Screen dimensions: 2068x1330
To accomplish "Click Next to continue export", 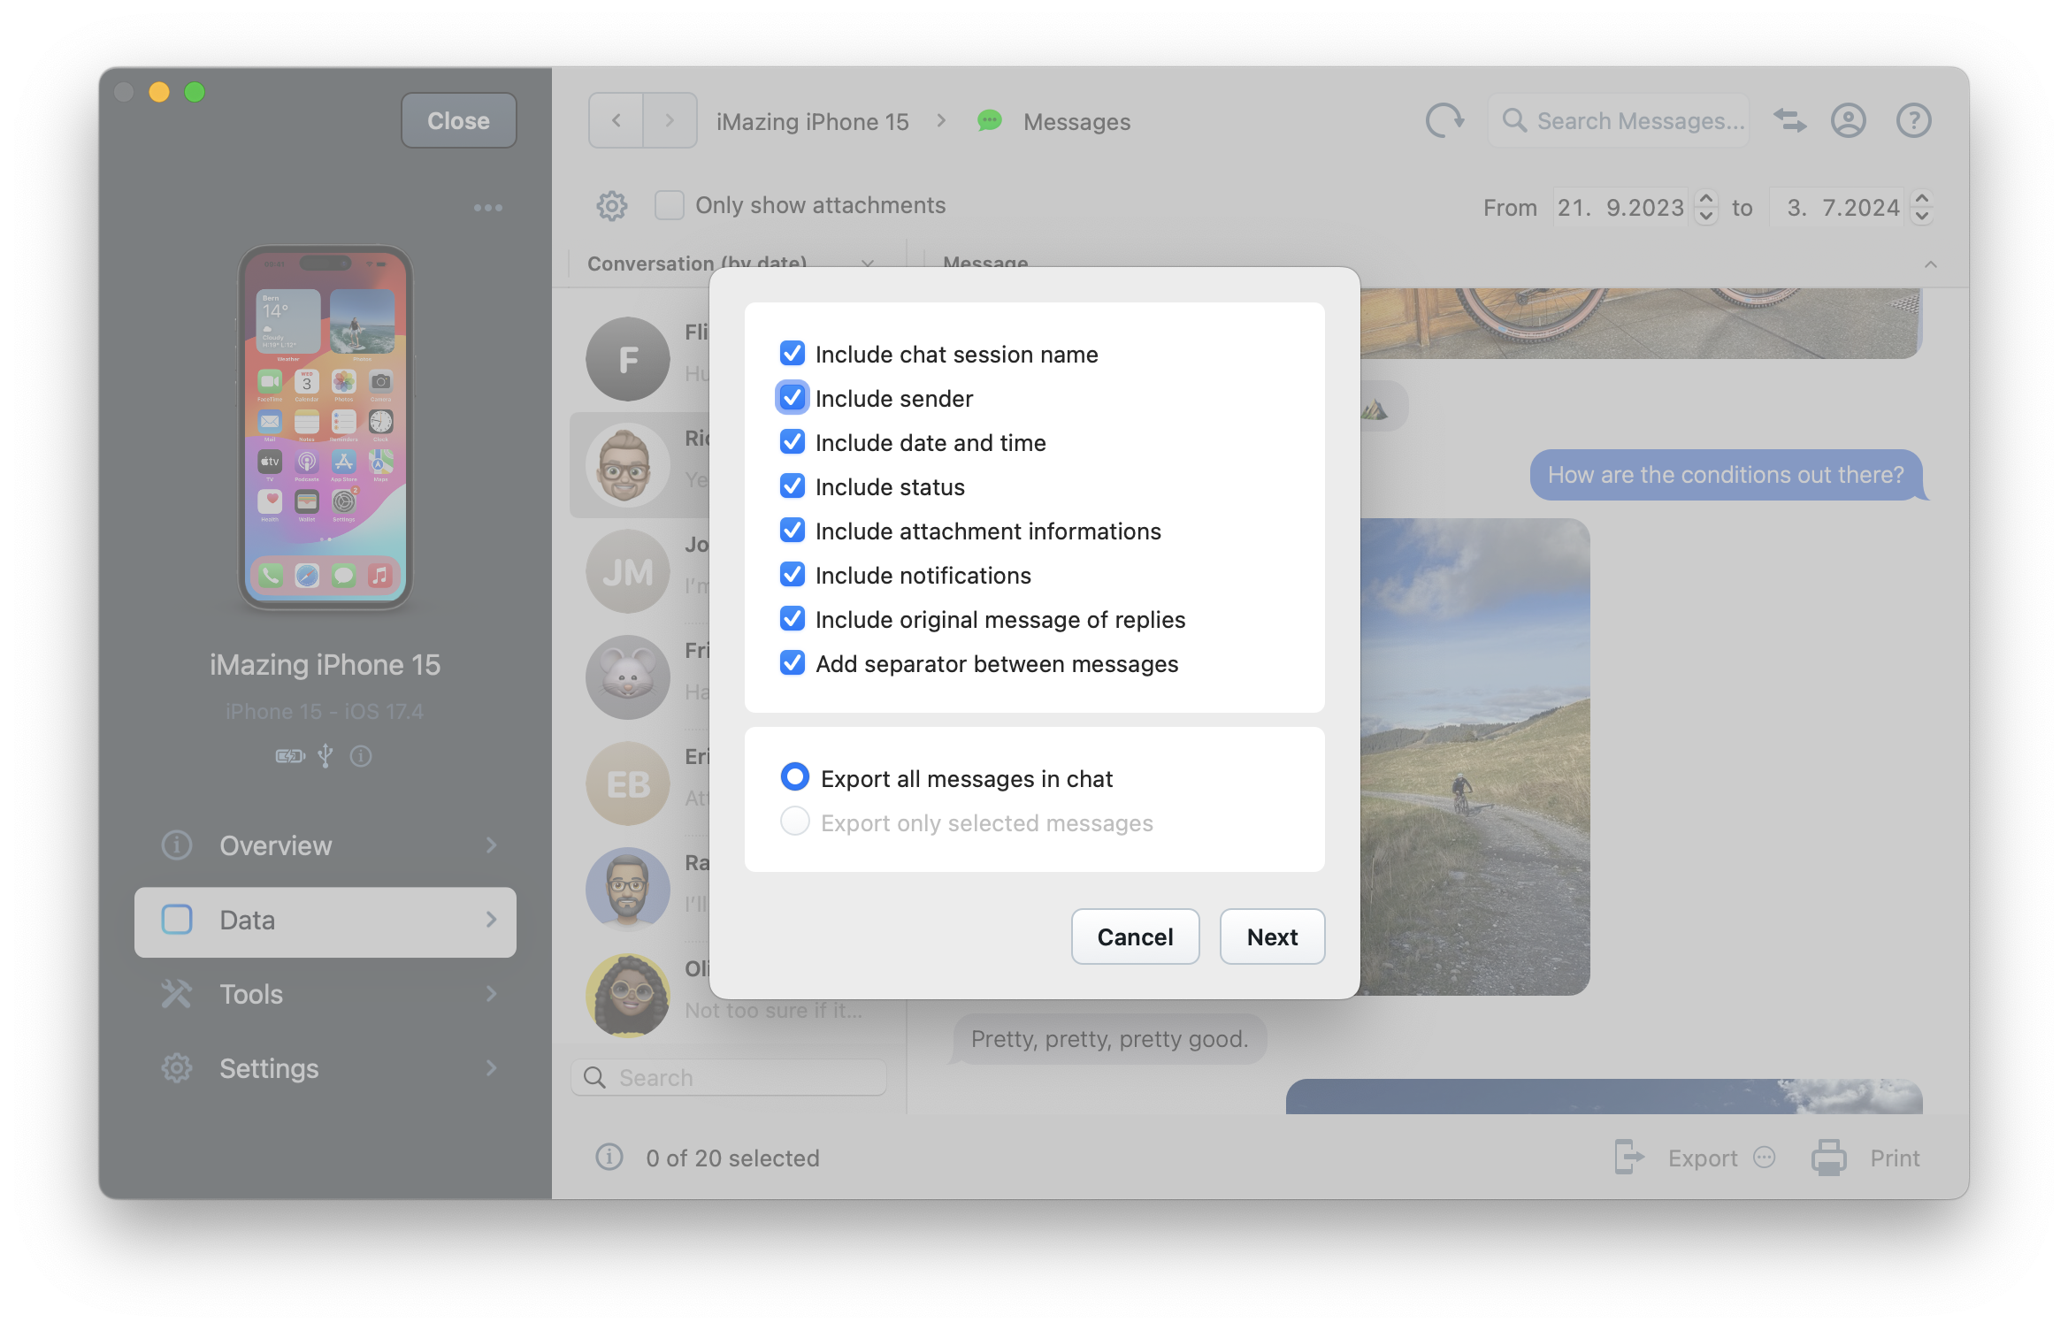I will pyautogui.click(x=1272, y=936).
